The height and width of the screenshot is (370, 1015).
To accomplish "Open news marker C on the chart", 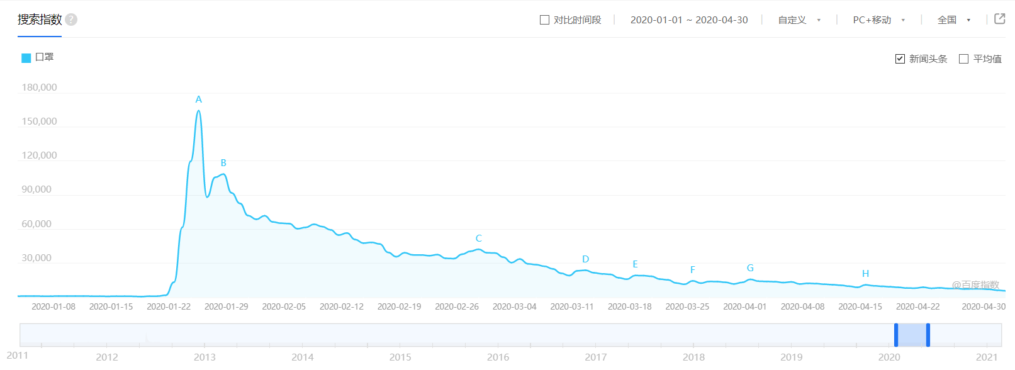I will 479,238.
